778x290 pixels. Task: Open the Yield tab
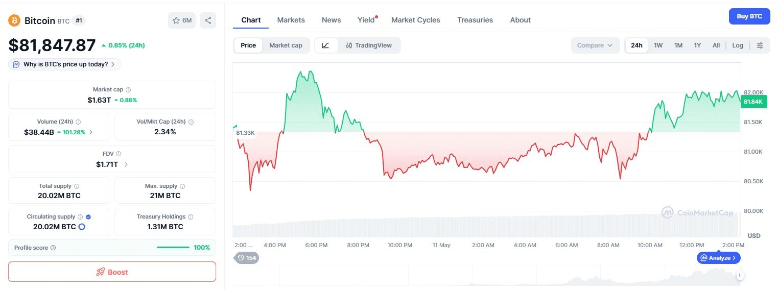tap(366, 20)
